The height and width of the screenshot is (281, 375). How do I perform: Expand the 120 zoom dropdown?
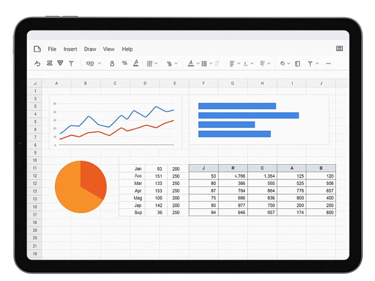[93, 63]
